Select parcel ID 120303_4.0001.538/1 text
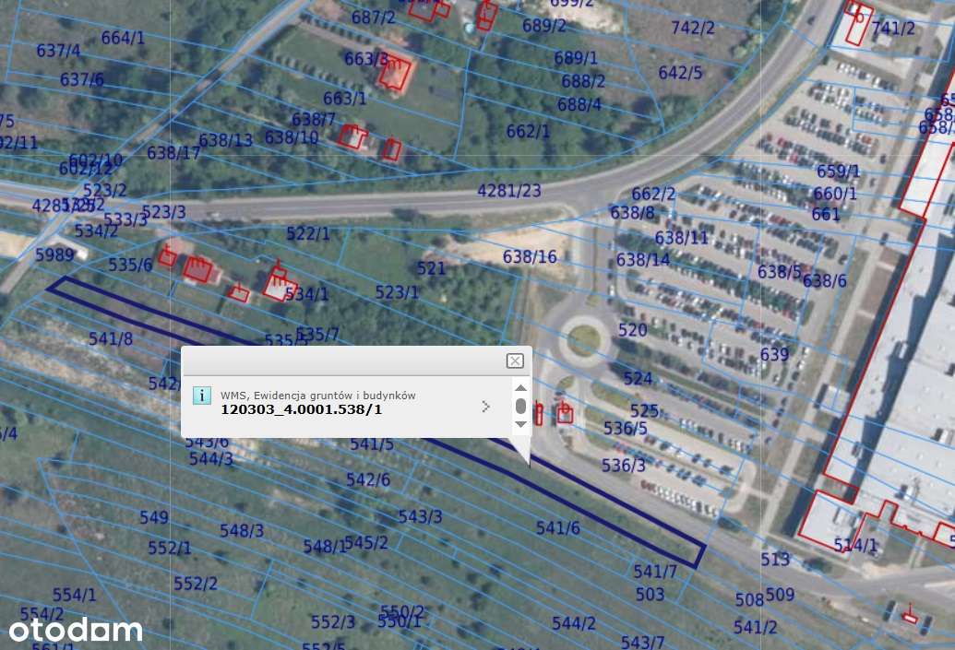Screen dimensions: 955x650 click(x=301, y=409)
